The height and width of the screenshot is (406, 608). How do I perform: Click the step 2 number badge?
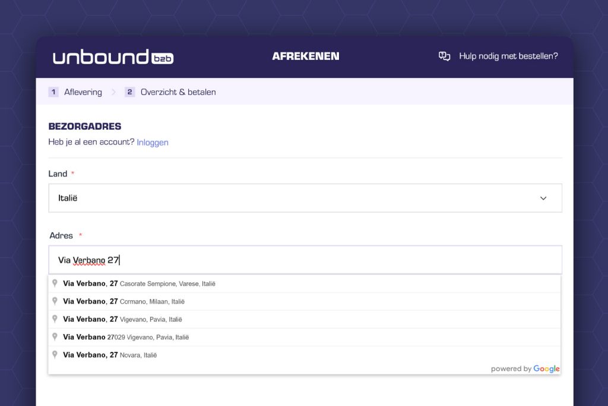coord(130,92)
